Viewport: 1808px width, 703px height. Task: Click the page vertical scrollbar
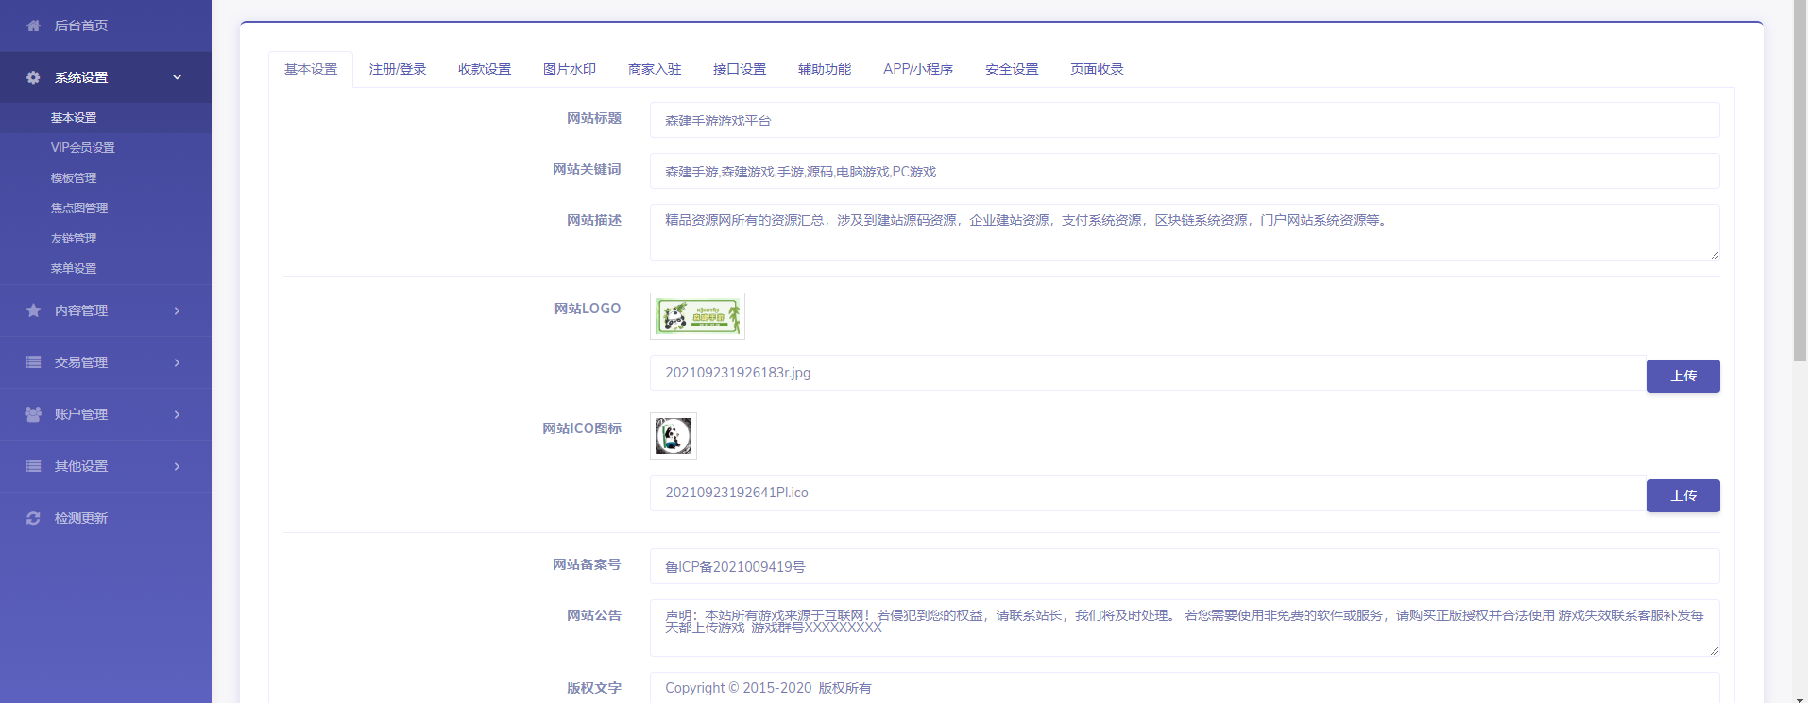point(1799,179)
